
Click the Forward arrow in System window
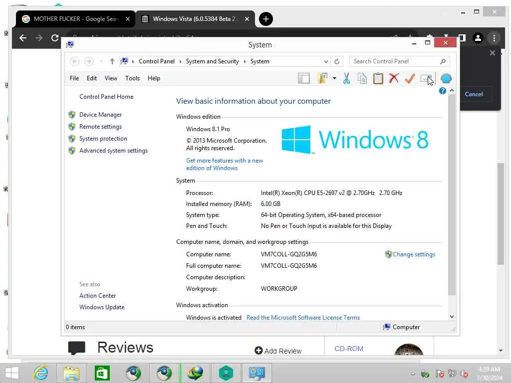[x=89, y=61]
